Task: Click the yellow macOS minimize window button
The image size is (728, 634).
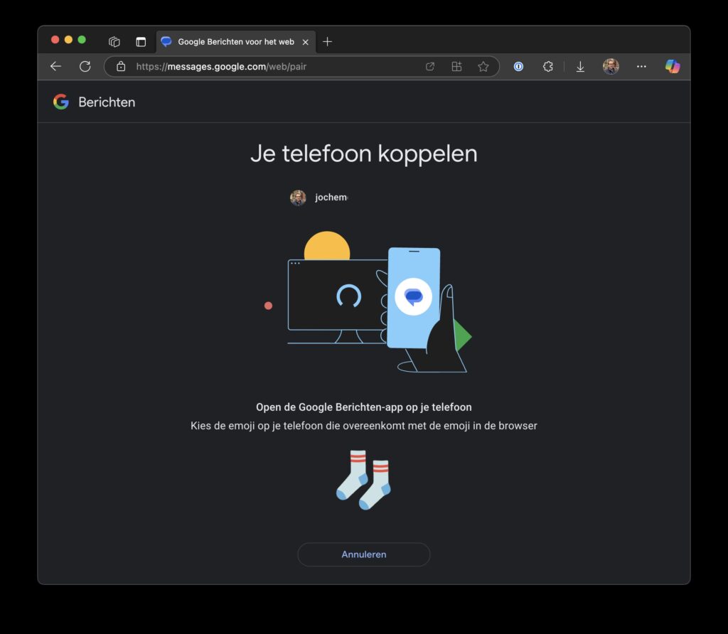Action: [68, 40]
